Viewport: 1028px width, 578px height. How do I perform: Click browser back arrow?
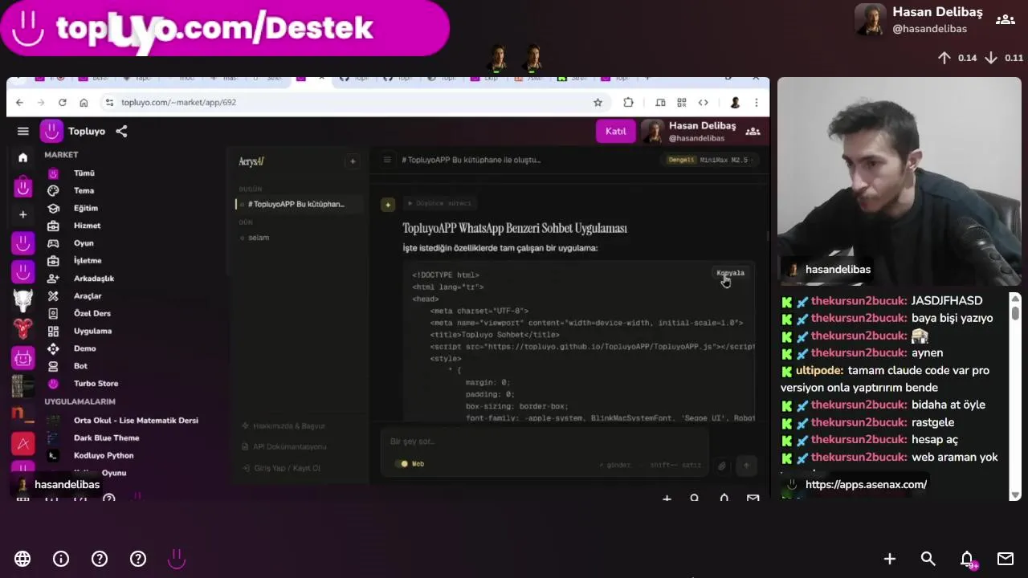19,102
